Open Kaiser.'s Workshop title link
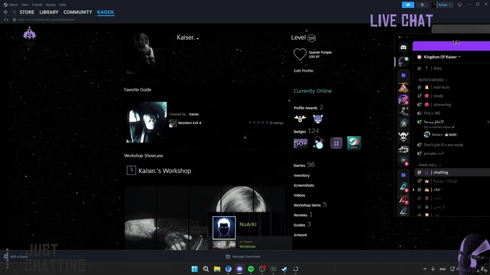 (x=165, y=171)
